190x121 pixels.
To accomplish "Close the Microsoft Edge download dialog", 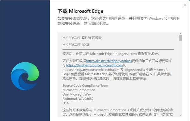I will 185,5.
